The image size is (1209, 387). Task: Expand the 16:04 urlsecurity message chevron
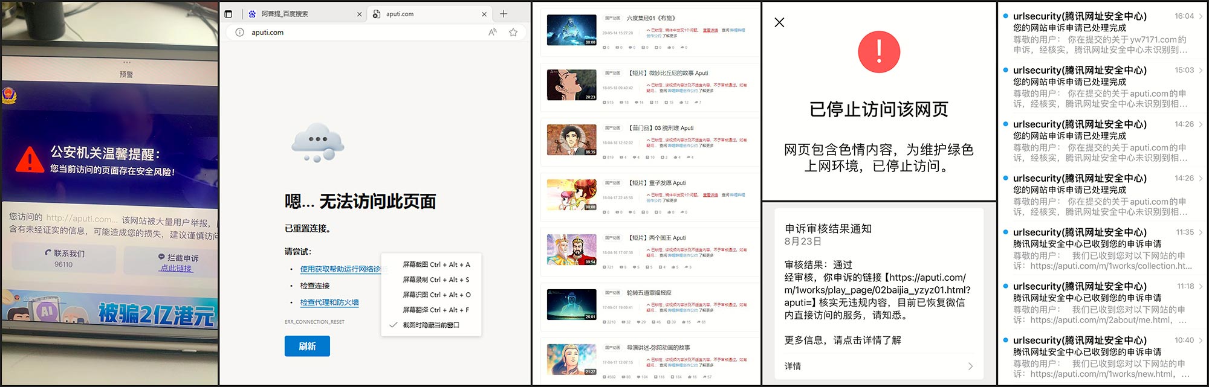point(1201,16)
